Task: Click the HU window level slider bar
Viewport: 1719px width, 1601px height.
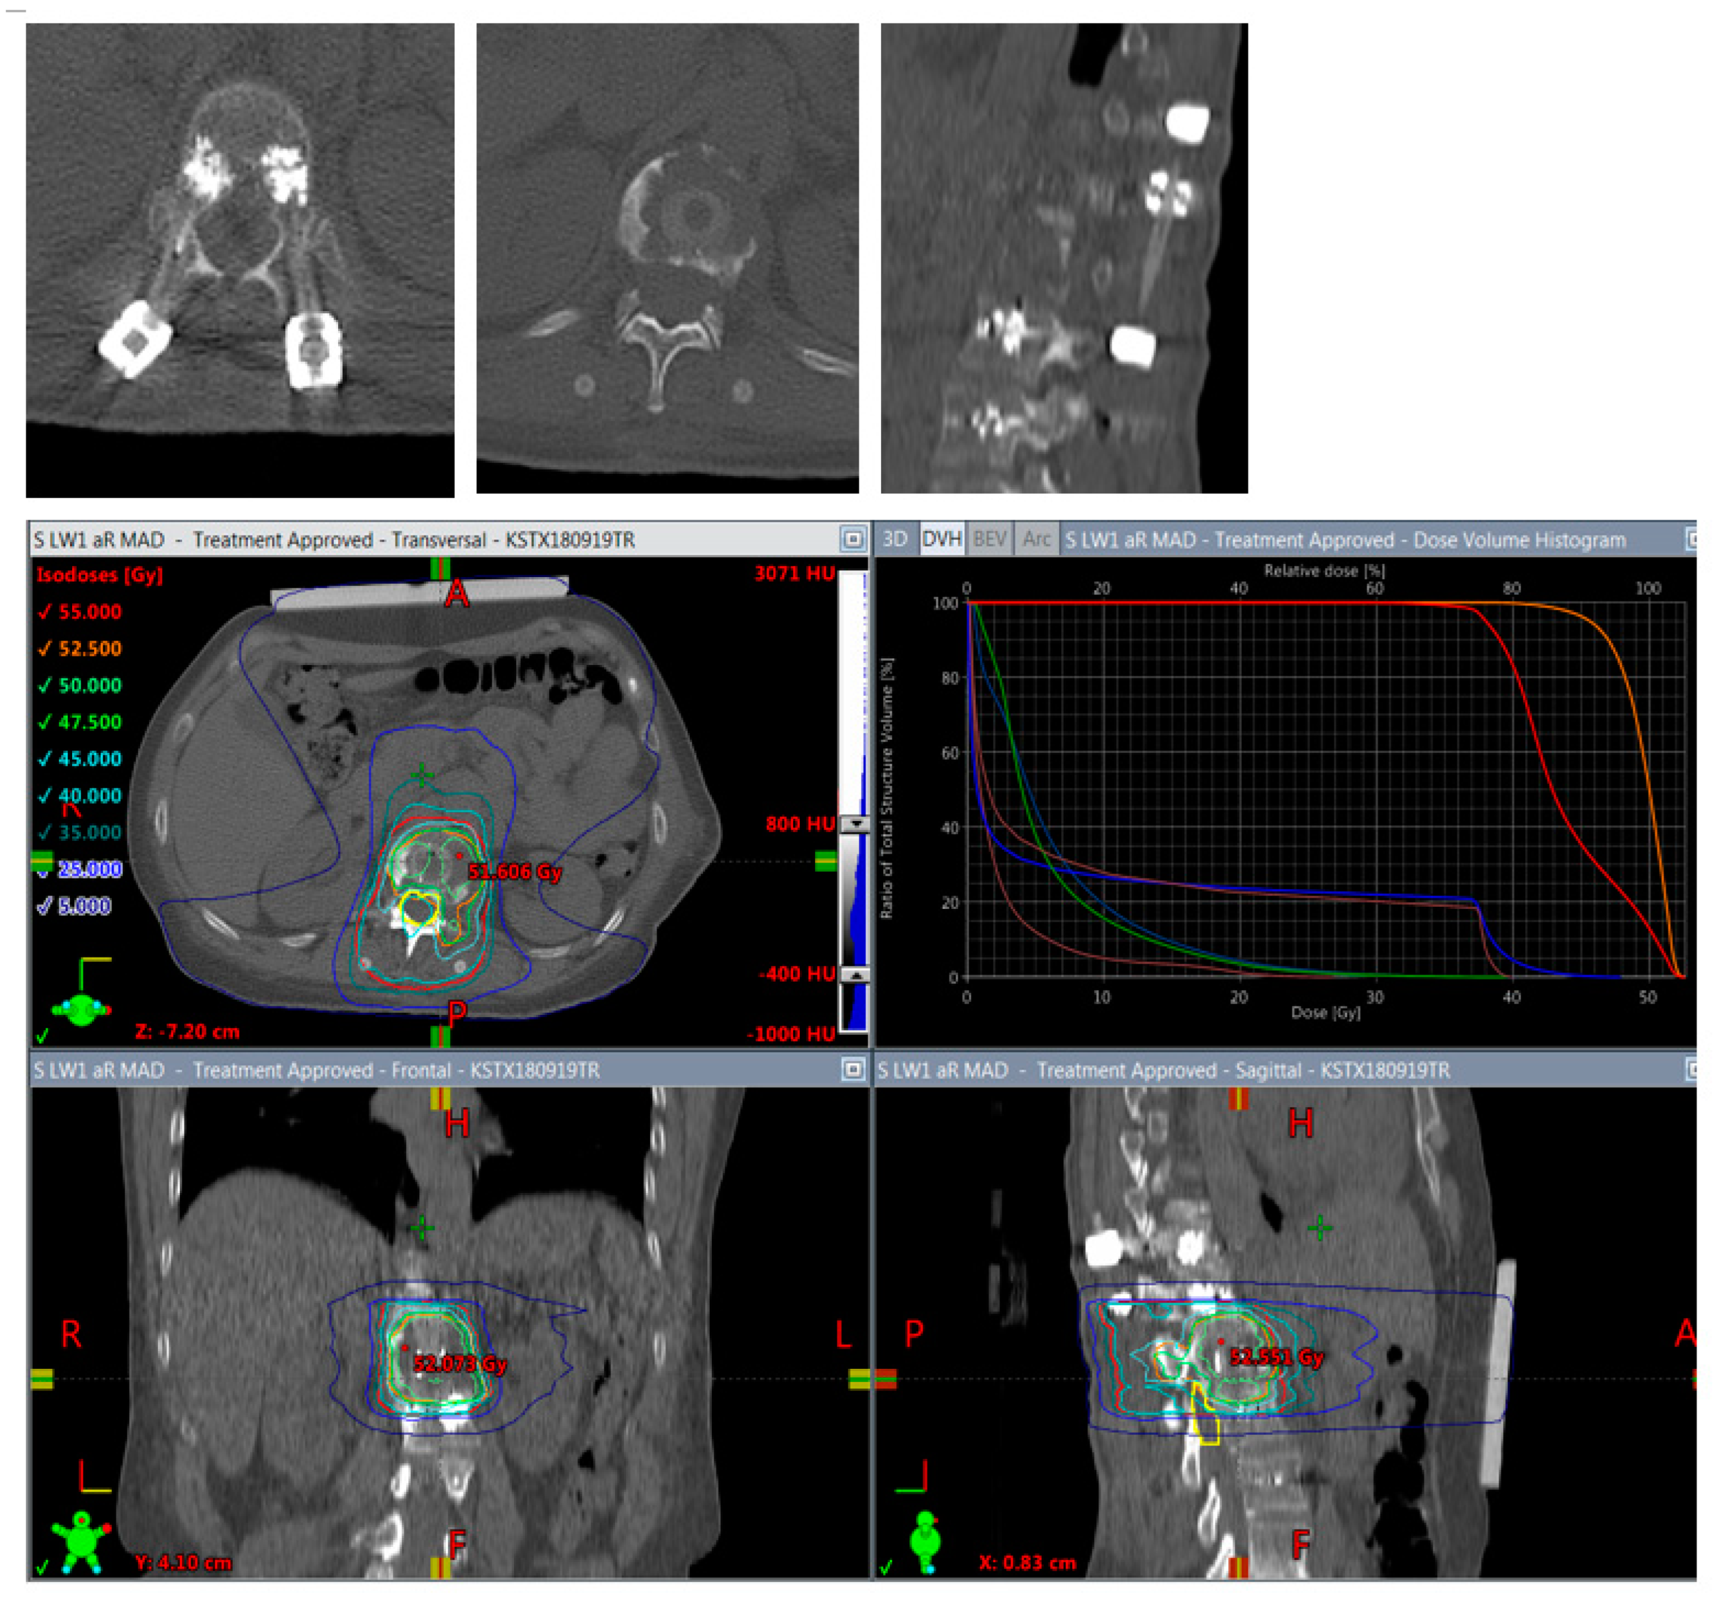Action: point(854,899)
